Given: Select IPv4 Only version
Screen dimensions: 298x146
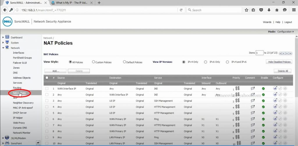Looking at the screenshot, I should [184, 62].
